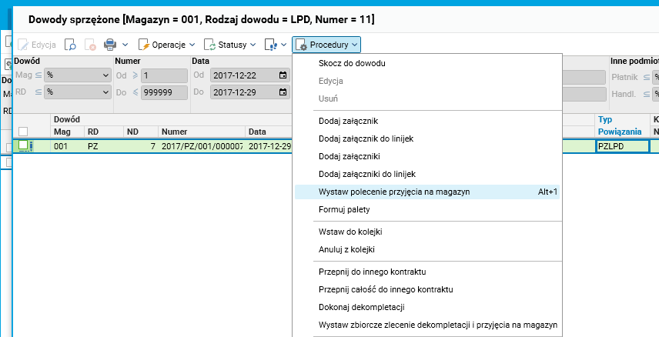Choose Dokonaj dekompletacji

[427, 307]
